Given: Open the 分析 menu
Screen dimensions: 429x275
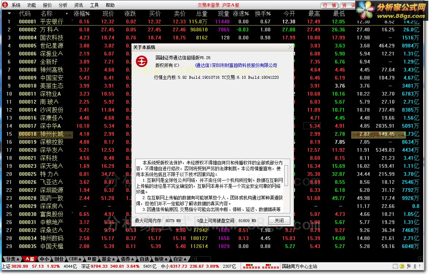Looking at the screenshot, I should (x=63, y=5).
